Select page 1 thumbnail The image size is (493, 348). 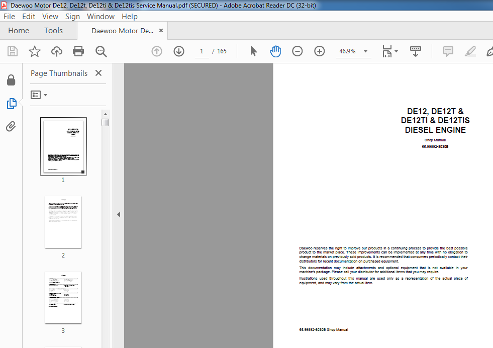(x=63, y=147)
